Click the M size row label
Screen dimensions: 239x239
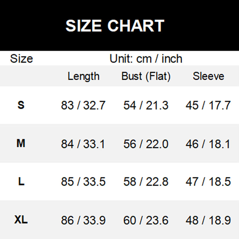pyautogui.click(x=21, y=144)
